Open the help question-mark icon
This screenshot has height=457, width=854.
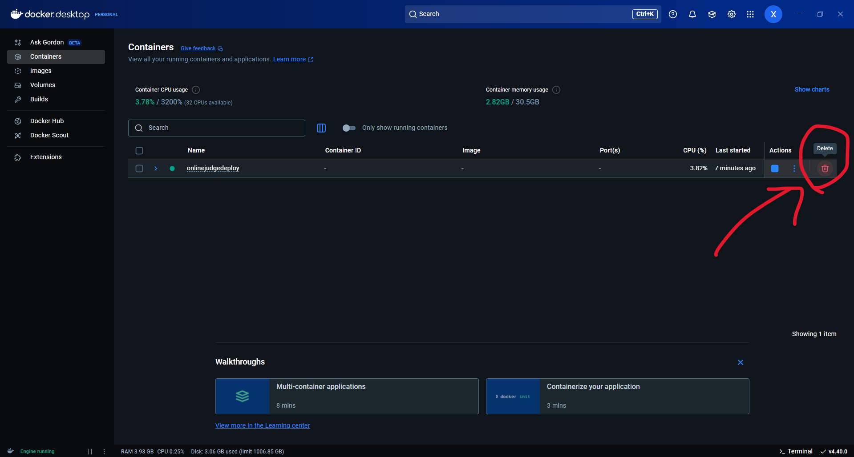pyautogui.click(x=673, y=14)
